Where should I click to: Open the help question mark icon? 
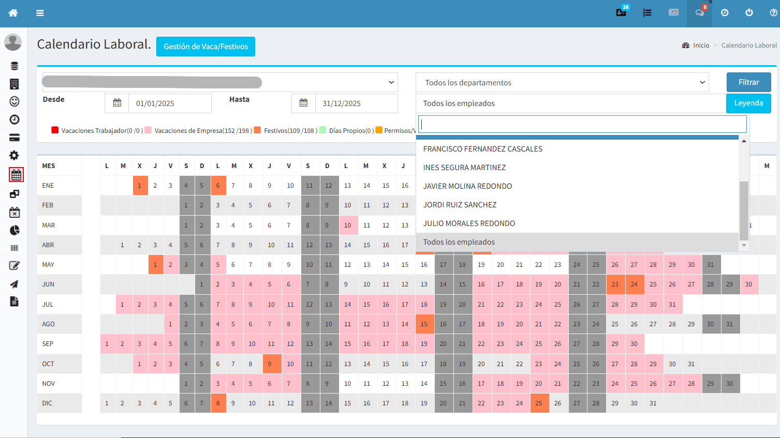pyautogui.click(x=773, y=13)
